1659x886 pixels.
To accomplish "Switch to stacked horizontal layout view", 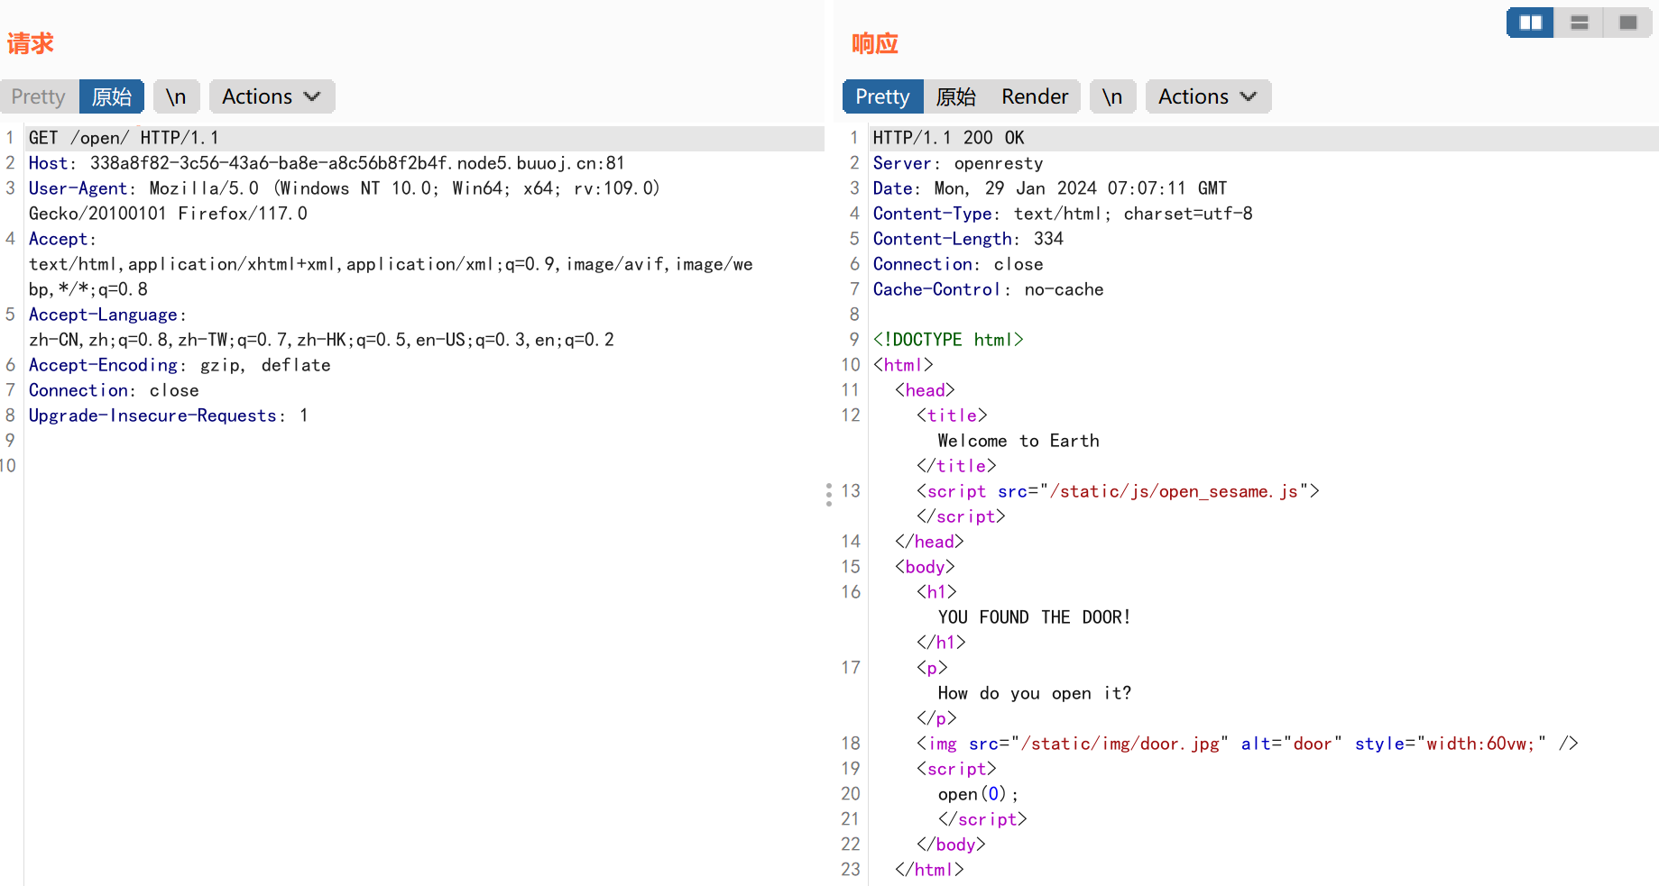I will pyautogui.click(x=1579, y=23).
